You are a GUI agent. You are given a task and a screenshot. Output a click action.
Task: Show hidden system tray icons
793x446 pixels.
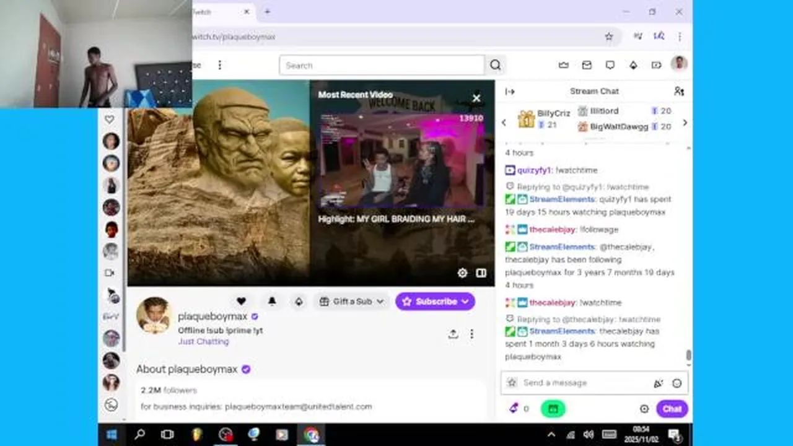551,435
